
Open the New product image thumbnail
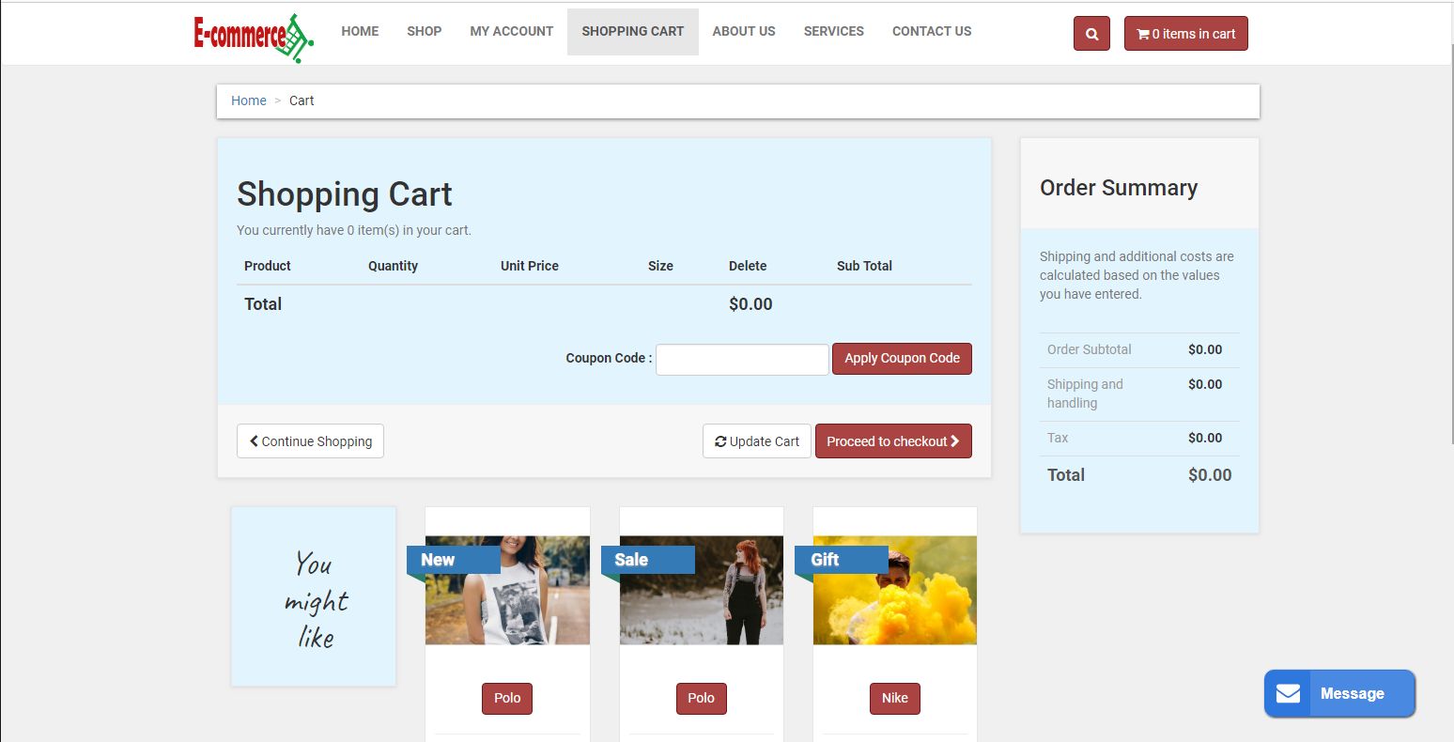point(507,590)
